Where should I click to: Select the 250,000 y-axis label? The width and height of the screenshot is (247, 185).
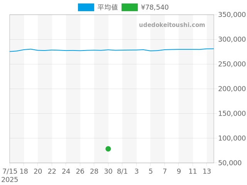pyautogui.click(x=232, y=64)
